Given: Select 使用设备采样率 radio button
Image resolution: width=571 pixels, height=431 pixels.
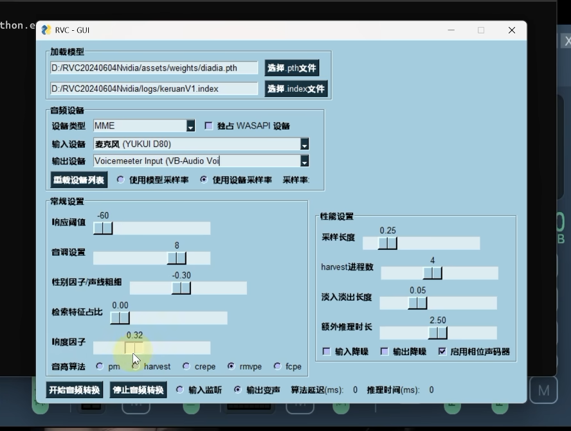Looking at the screenshot, I should tap(204, 180).
